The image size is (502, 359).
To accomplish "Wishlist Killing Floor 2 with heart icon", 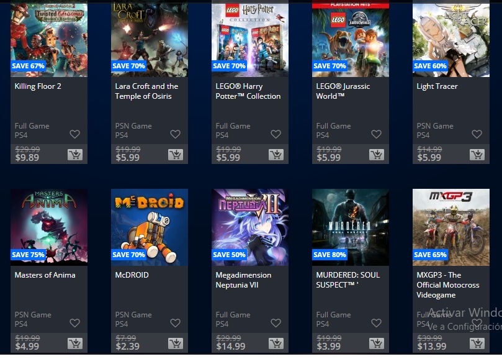I will coord(75,134).
